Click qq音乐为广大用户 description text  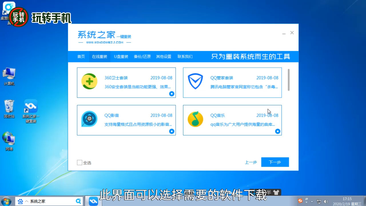pos(242,124)
